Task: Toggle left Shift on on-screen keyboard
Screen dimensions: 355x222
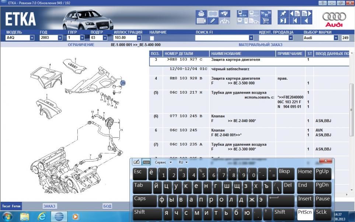Action: pos(147,214)
